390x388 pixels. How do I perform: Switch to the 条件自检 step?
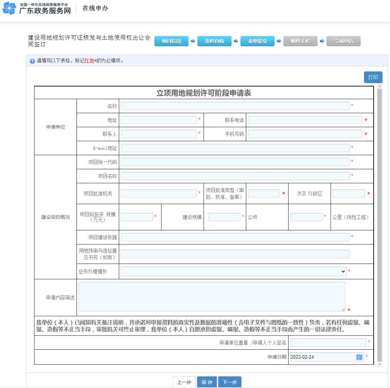(x=214, y=41)
